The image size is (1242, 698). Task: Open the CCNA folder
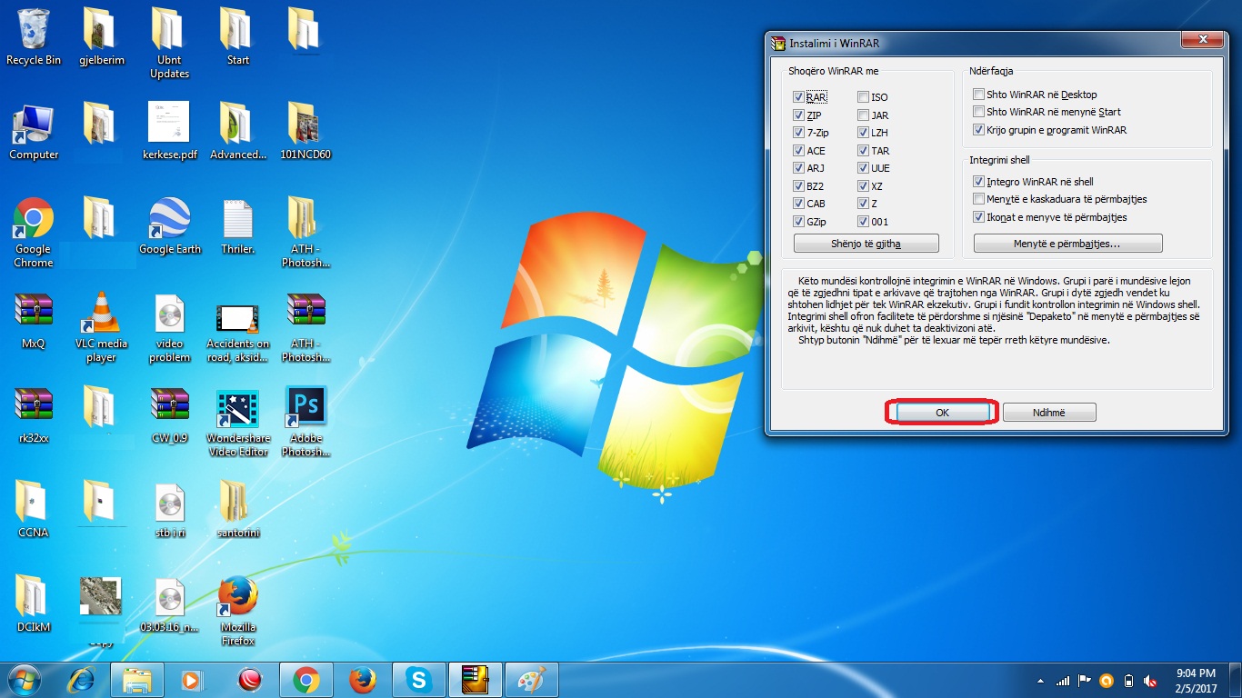point(34,509)
